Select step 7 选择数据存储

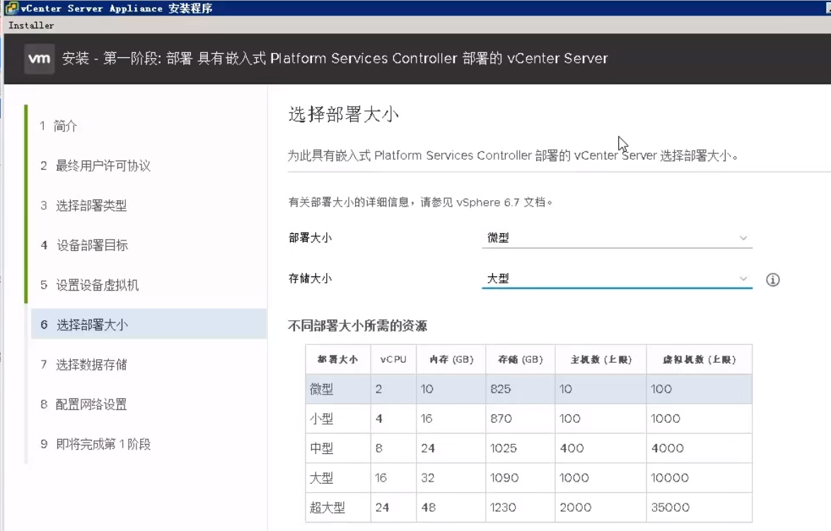83,365
